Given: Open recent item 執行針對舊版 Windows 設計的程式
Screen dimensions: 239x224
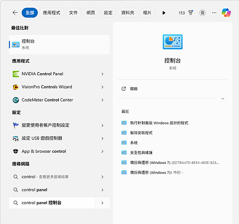Looking at the screenshot, I should click(159, 123).
